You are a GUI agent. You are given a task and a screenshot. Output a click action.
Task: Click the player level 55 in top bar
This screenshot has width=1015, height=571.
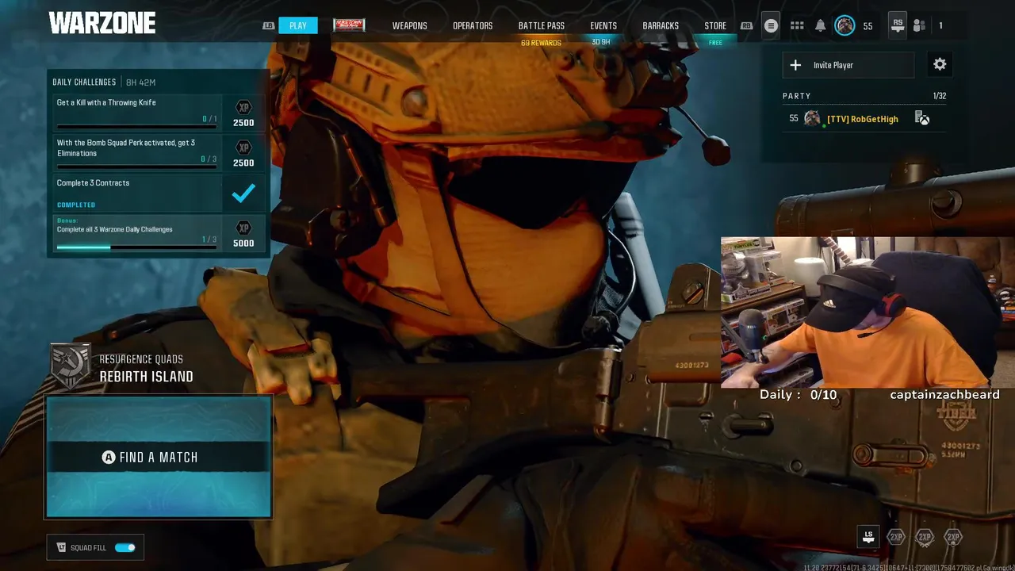click(x=868, y=26)
